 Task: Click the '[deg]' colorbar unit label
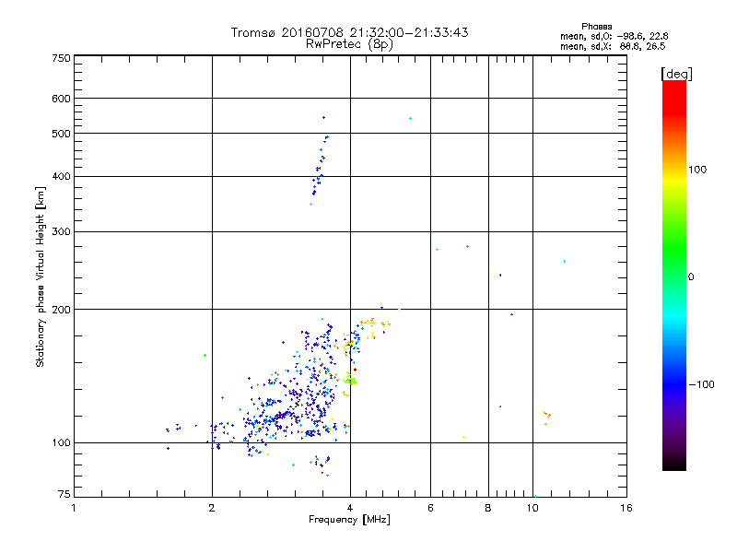click(676, 74)
